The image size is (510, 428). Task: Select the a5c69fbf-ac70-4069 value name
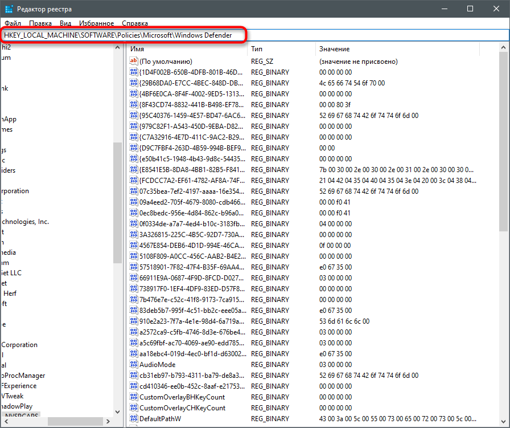click(192, 343)
